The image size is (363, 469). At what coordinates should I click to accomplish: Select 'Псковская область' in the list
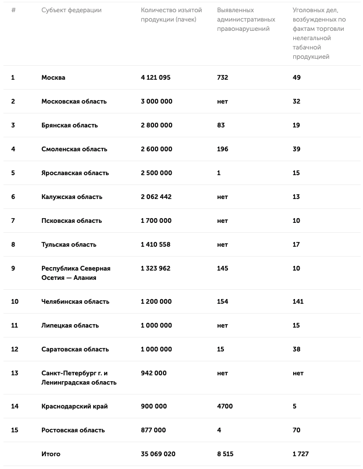point(72,221)
